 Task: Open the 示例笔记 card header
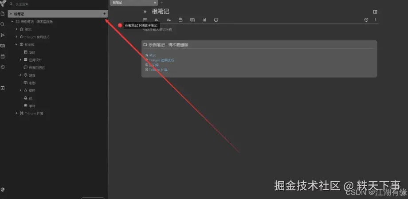pos(168,45)
